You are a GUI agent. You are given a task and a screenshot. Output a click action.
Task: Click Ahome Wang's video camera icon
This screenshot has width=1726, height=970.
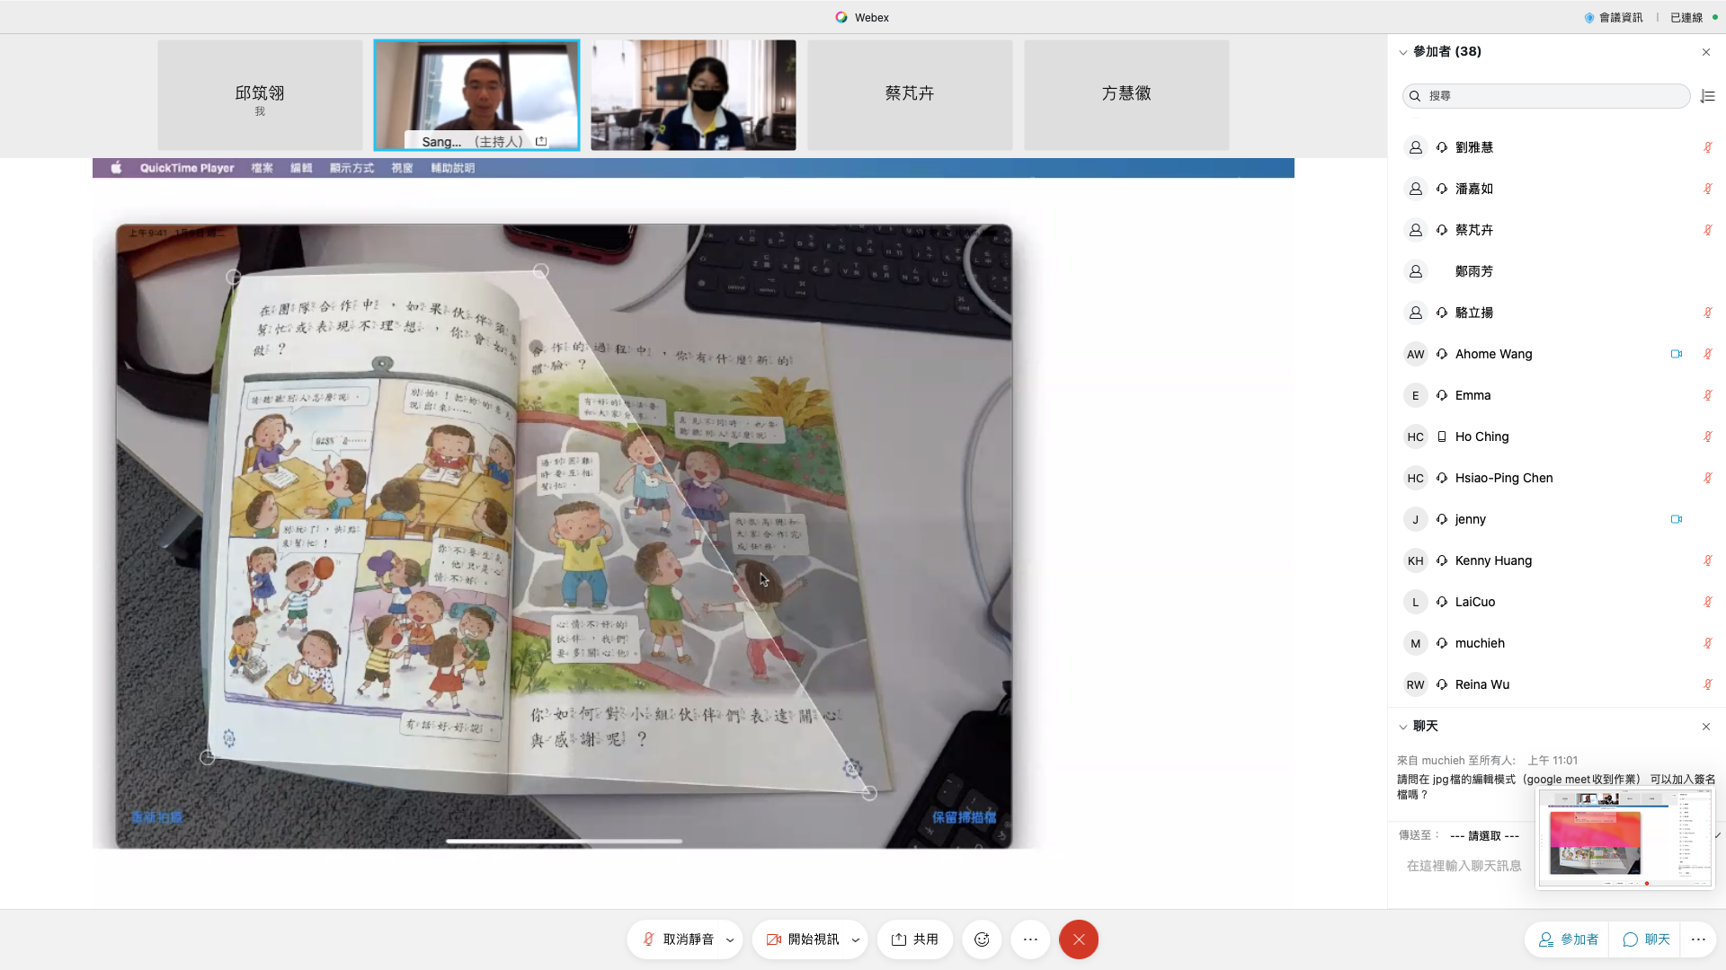[1676, 354]
